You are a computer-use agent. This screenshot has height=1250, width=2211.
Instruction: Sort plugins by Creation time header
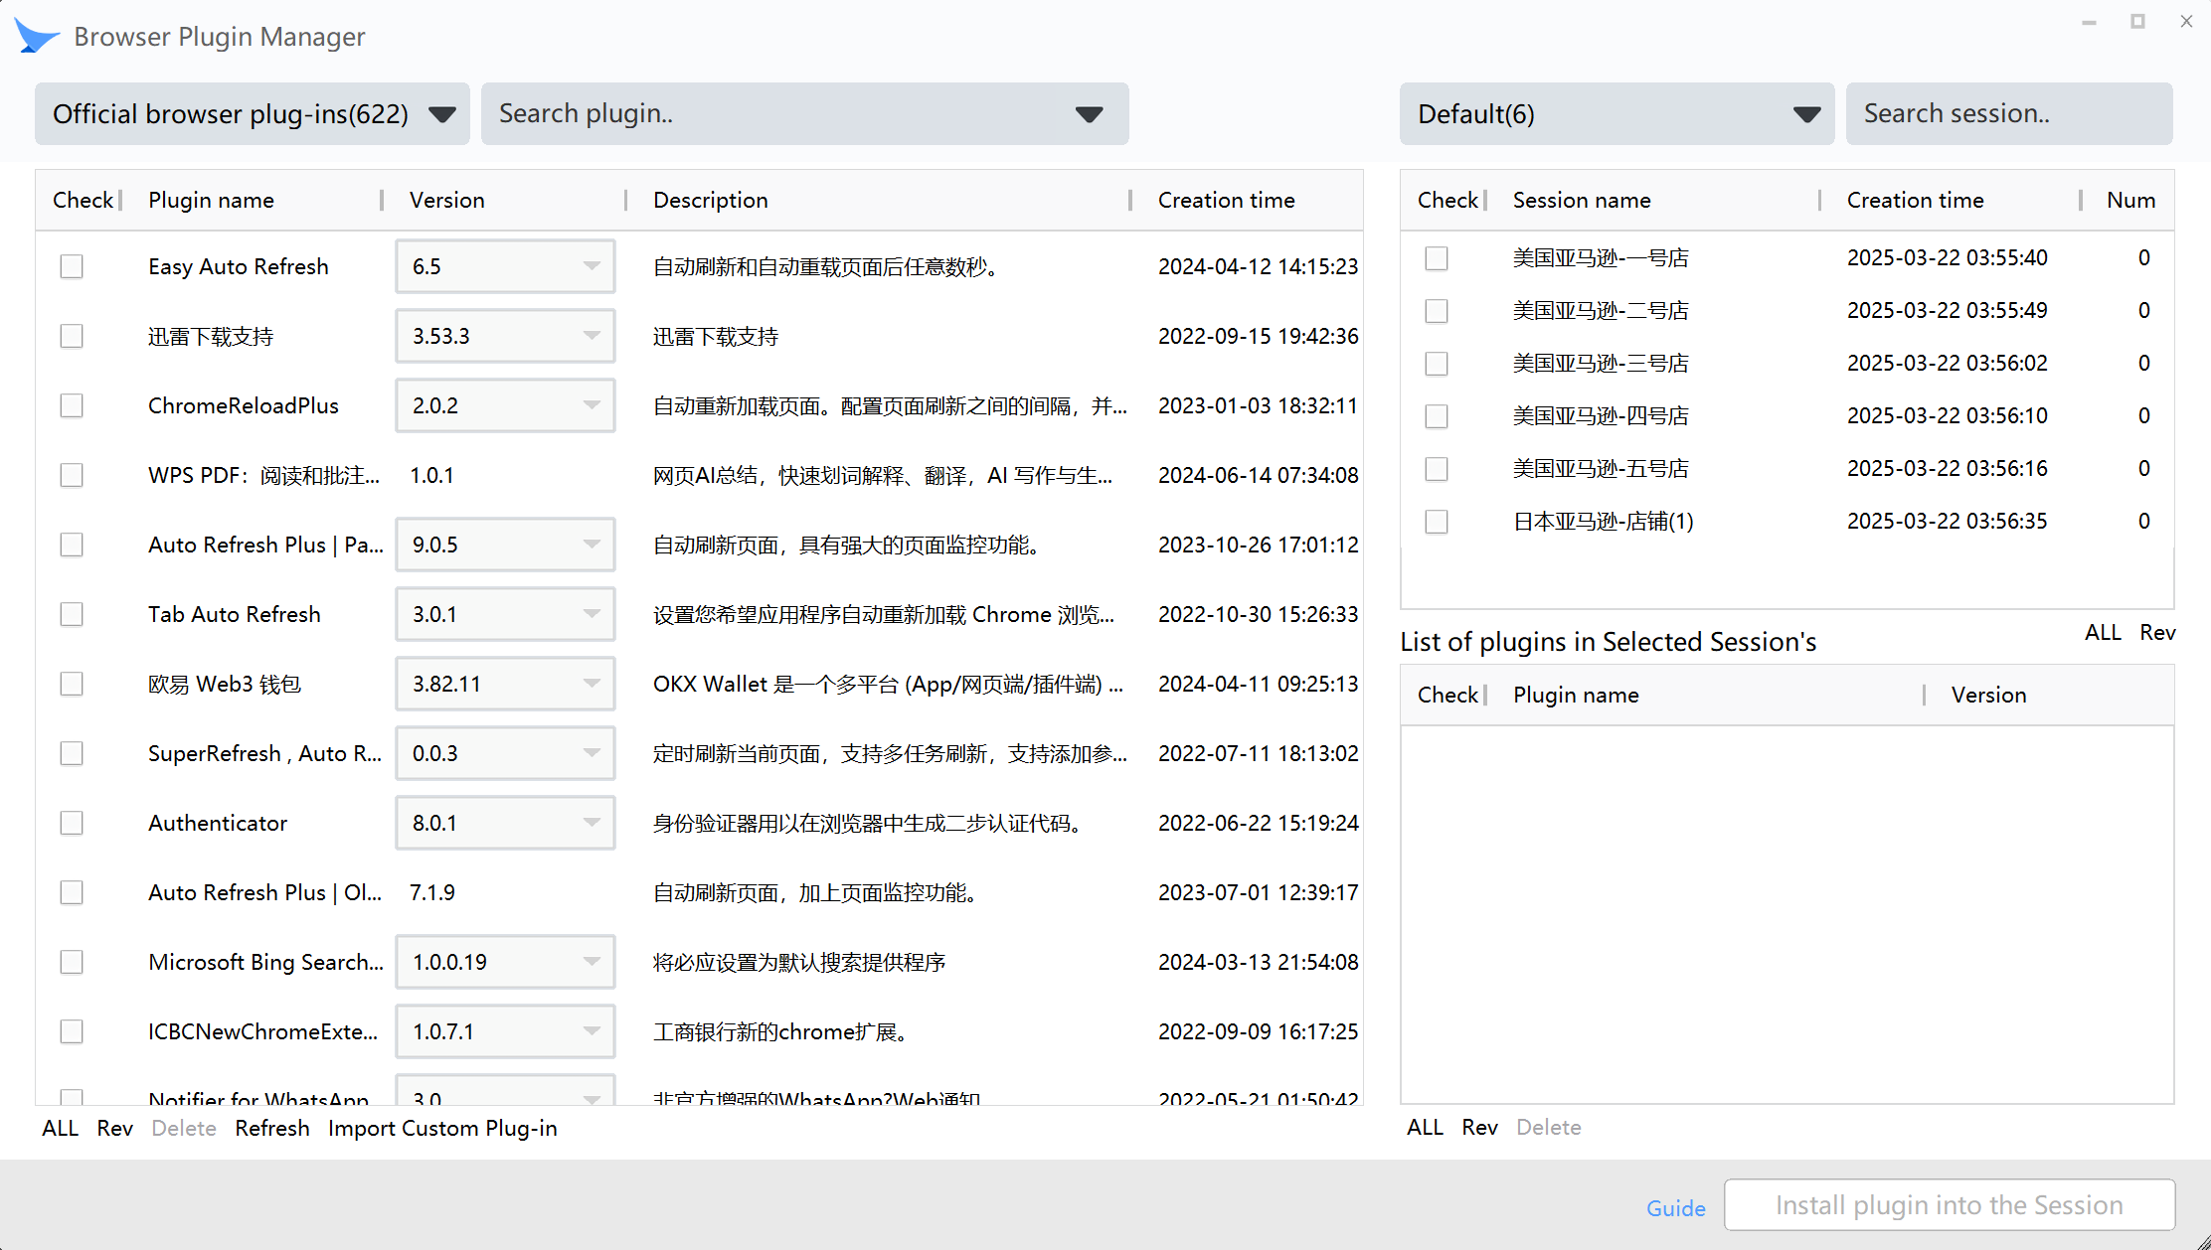click(1227, 200)
